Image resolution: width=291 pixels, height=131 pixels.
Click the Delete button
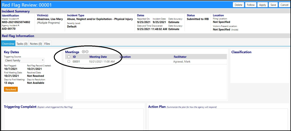click(238, 5)
